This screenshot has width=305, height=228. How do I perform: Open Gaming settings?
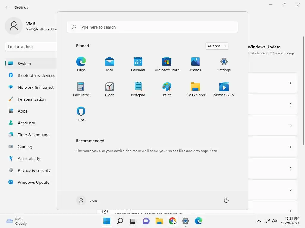click(x=31, y=147)
